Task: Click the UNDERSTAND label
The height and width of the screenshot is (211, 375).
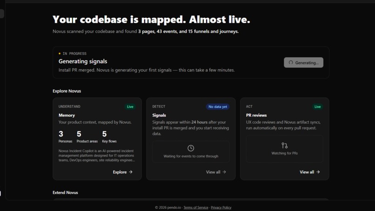Action: (x=69, y=106)
